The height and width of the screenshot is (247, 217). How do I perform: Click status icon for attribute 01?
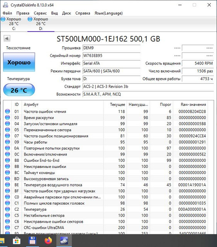tap(7, 112)
